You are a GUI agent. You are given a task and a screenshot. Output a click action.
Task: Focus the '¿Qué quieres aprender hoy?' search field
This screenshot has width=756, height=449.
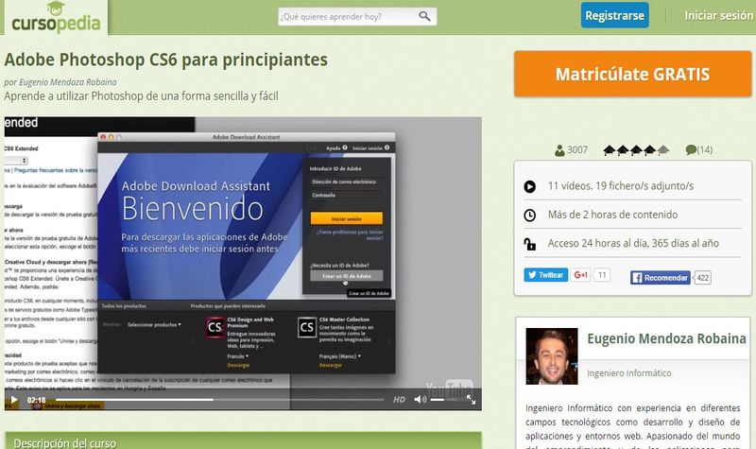[357, 16]
